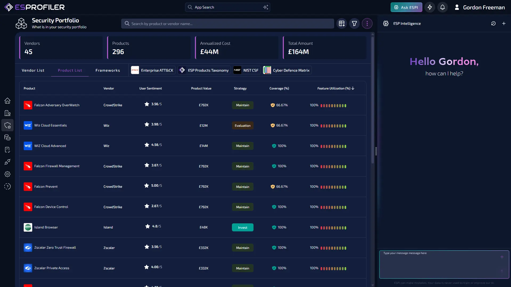Open the three-dot more options menu
Viewport: 511px width, 287px height.
coord(367,24)
